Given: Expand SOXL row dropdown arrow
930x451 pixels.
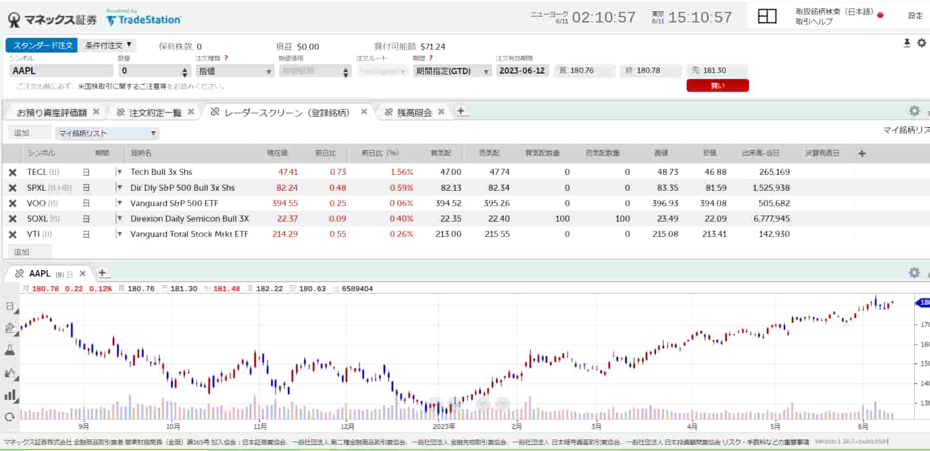Looking at the screenshot, I should [x=119, y=218].
